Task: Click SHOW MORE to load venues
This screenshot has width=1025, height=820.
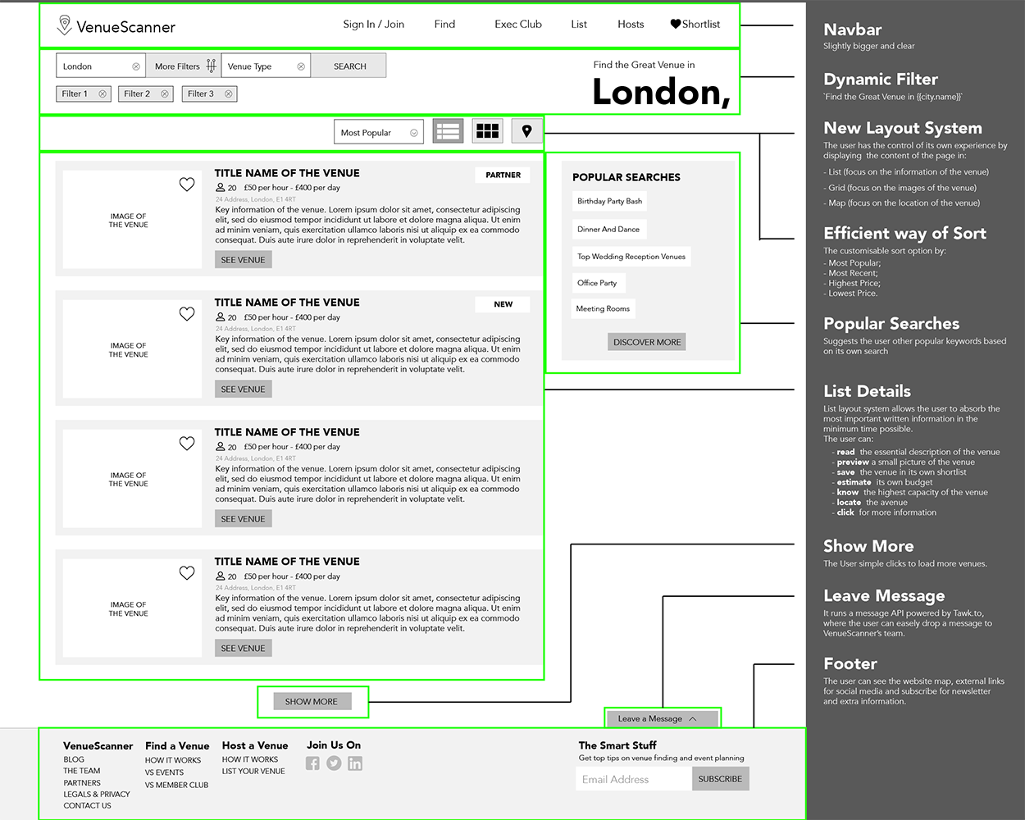Action: (x=312, y=701)
